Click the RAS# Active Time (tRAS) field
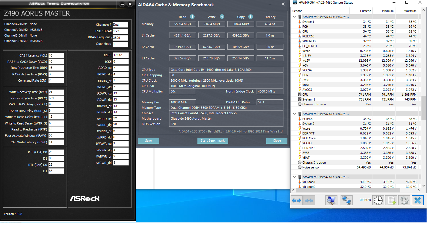428x225 pixels. click(x=56, y=74)
